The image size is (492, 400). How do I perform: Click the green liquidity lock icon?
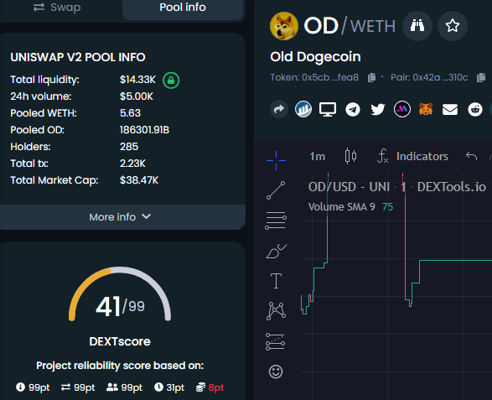171,80
